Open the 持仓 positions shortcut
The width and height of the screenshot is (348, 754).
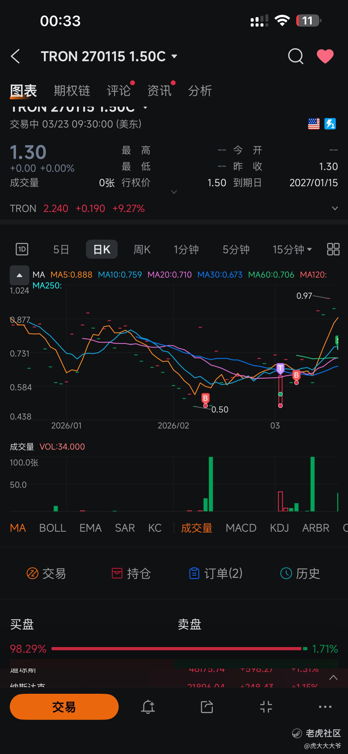[x=131, y=574]
